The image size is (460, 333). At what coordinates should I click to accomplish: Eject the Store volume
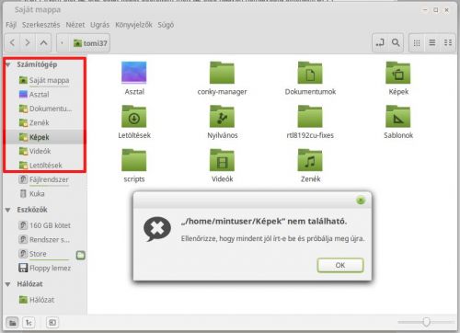click(x=81, y=255)
